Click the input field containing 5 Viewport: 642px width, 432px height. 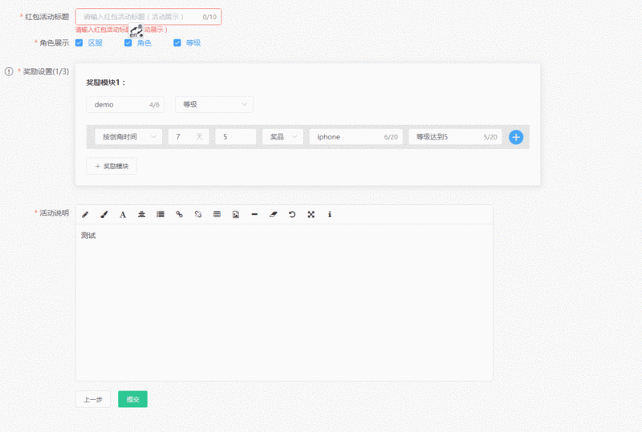pyautogui.click(x=236, y=136)
